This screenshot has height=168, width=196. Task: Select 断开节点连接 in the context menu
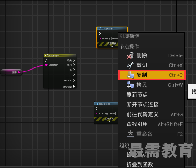coord(151,105)
